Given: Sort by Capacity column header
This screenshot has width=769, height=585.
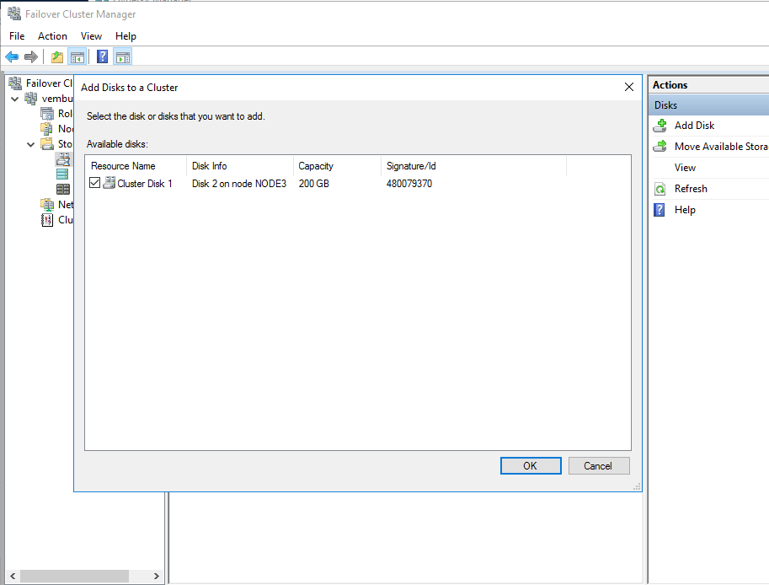Looking at the screenshot, I should pos(337,166).
